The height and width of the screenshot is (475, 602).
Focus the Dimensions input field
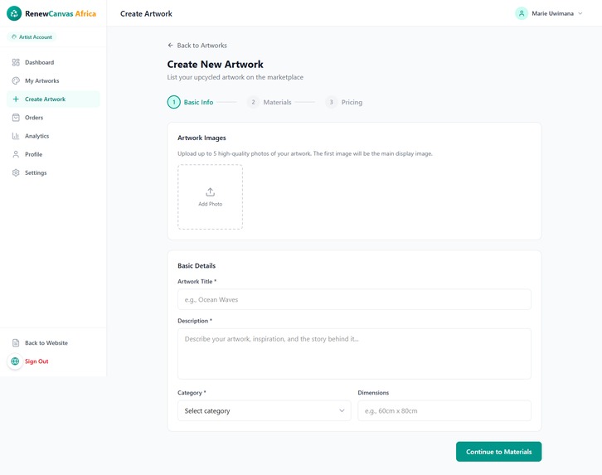coord(444,410)
